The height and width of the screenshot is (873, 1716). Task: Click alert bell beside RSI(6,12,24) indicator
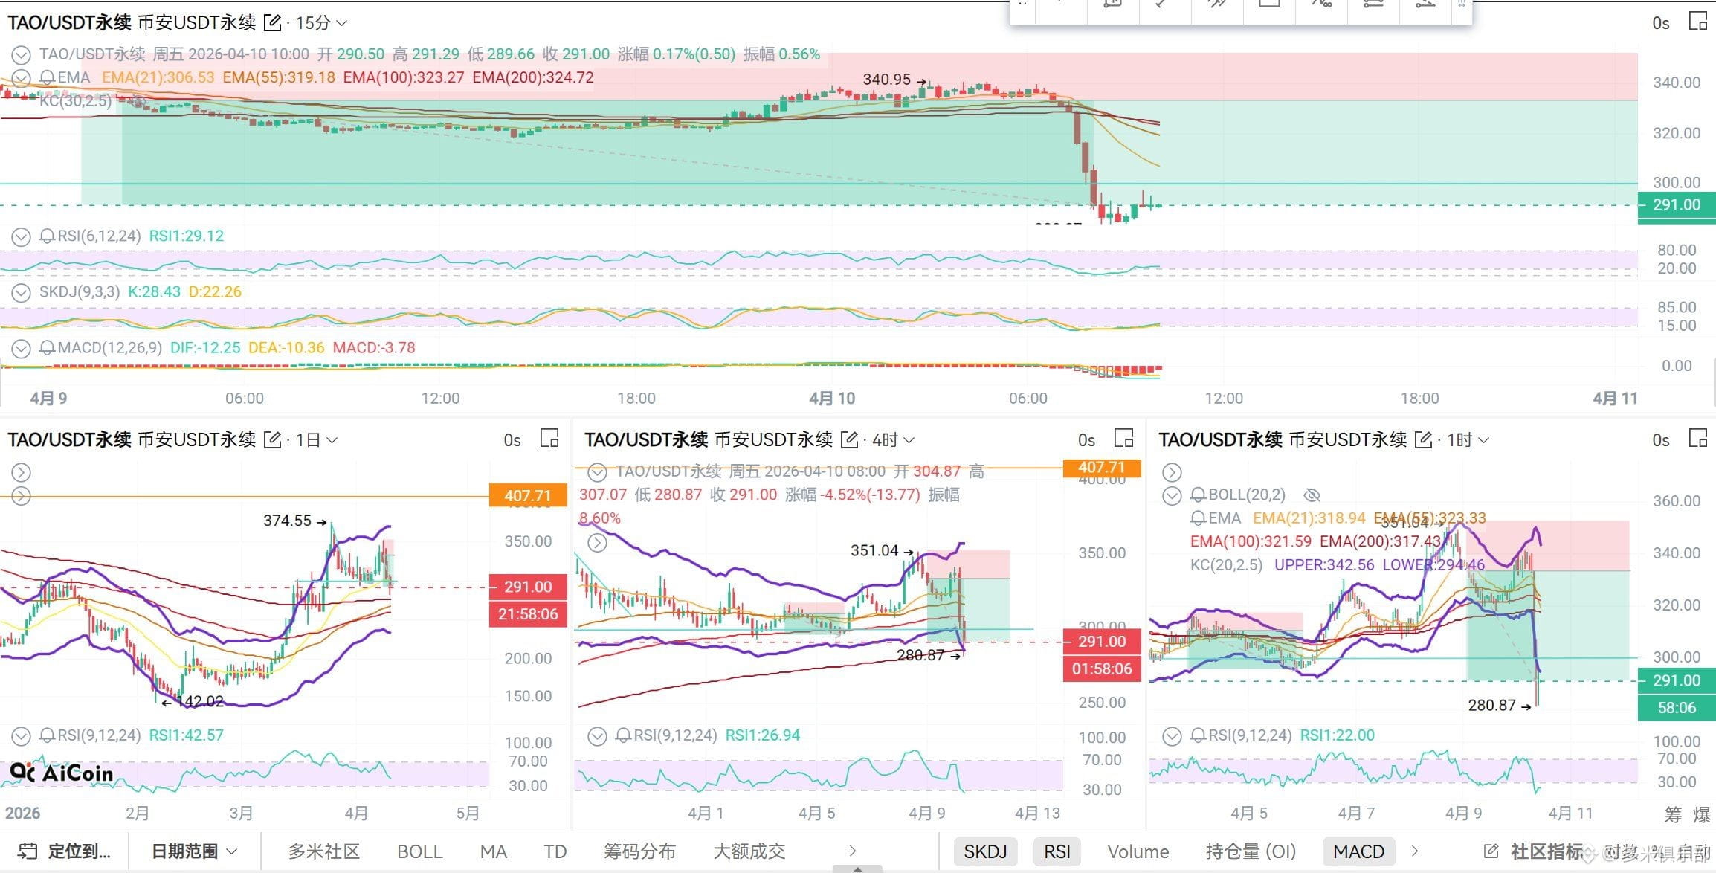point(47,236)
